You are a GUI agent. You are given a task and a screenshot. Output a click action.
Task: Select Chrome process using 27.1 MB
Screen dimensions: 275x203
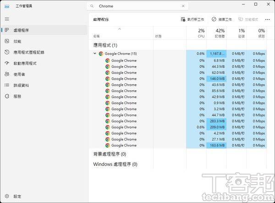[177, 139]
